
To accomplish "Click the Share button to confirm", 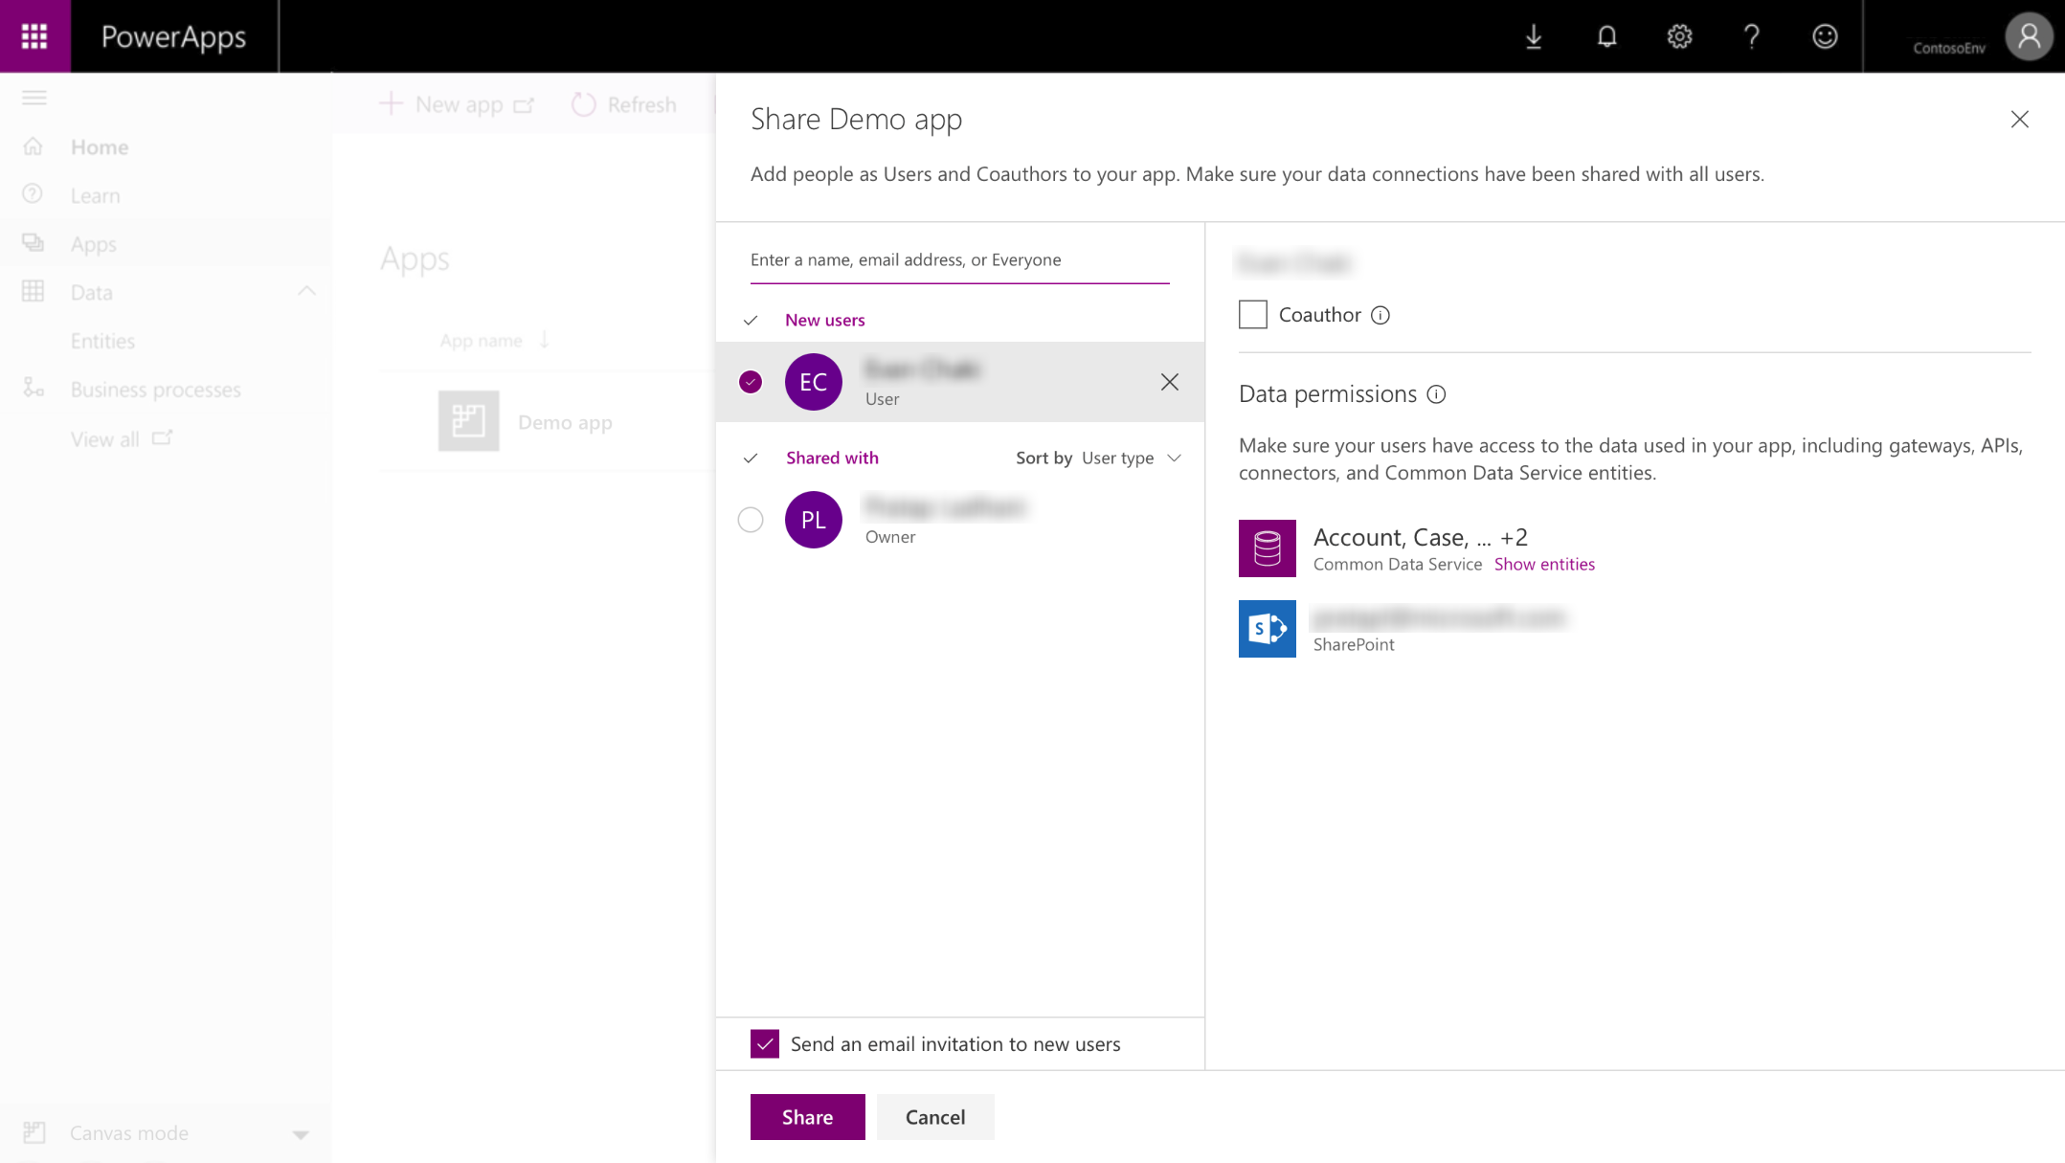I will tap(807, 1116).
